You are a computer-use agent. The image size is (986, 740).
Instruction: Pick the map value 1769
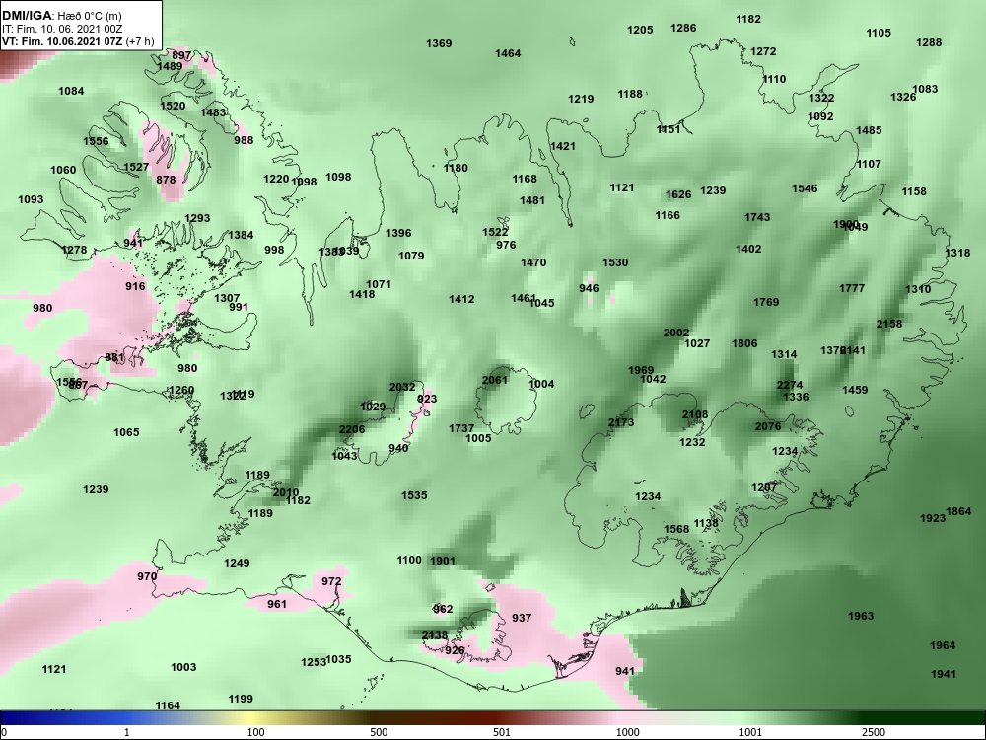[x=766, y=302]
